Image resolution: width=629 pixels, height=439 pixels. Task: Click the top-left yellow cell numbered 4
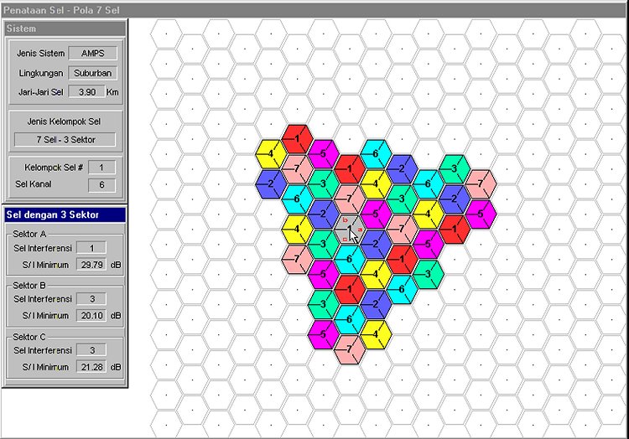coord(271,153)
